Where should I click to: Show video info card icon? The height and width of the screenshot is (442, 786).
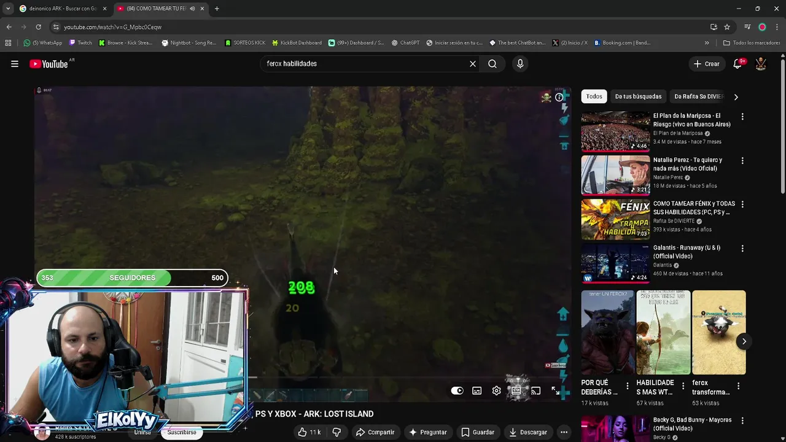click(559, 97)
